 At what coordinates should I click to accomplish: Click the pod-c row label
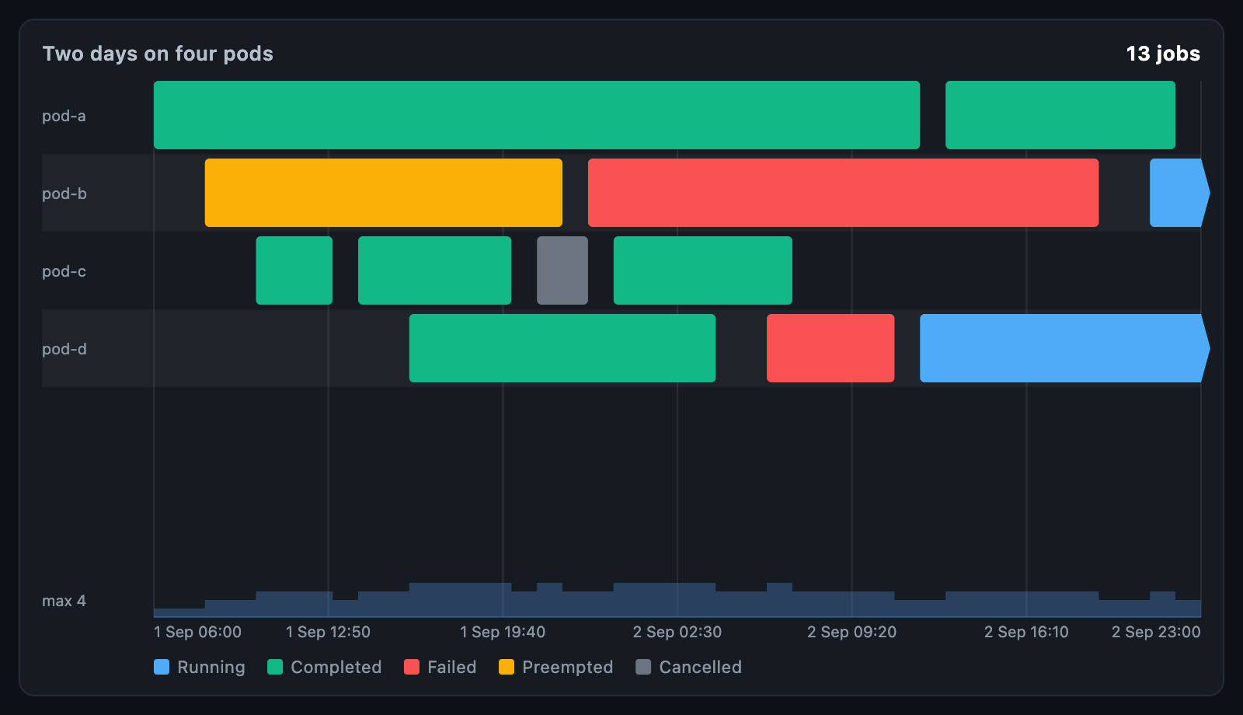coord(64,271)
